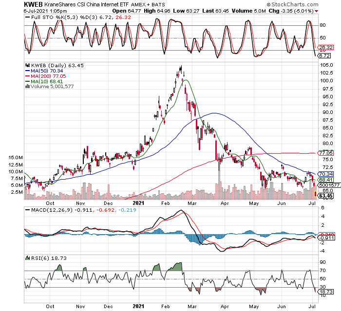Image resolution: width=341 pixels, height=311 pixels.
Task: Click the latest yellow-highlighted volume bar
Action: pyautogui.click(x=315, y=194)
